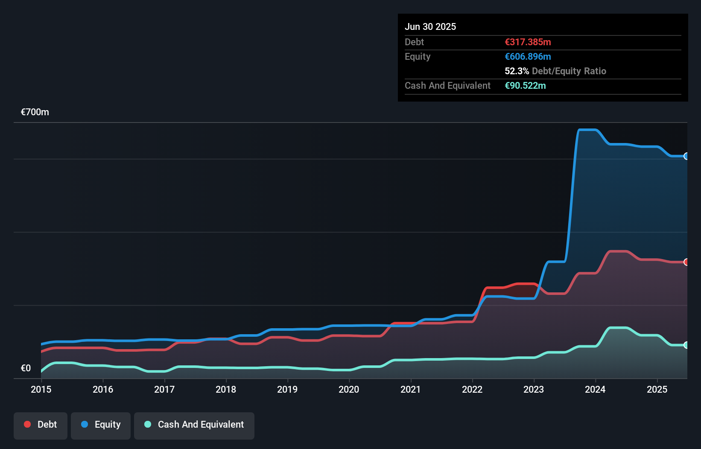Image resolution: width=701 pixels, height=449 pixels.
Task: Select the Equity endpoint marker on the chart
Action: click(686, 157)
